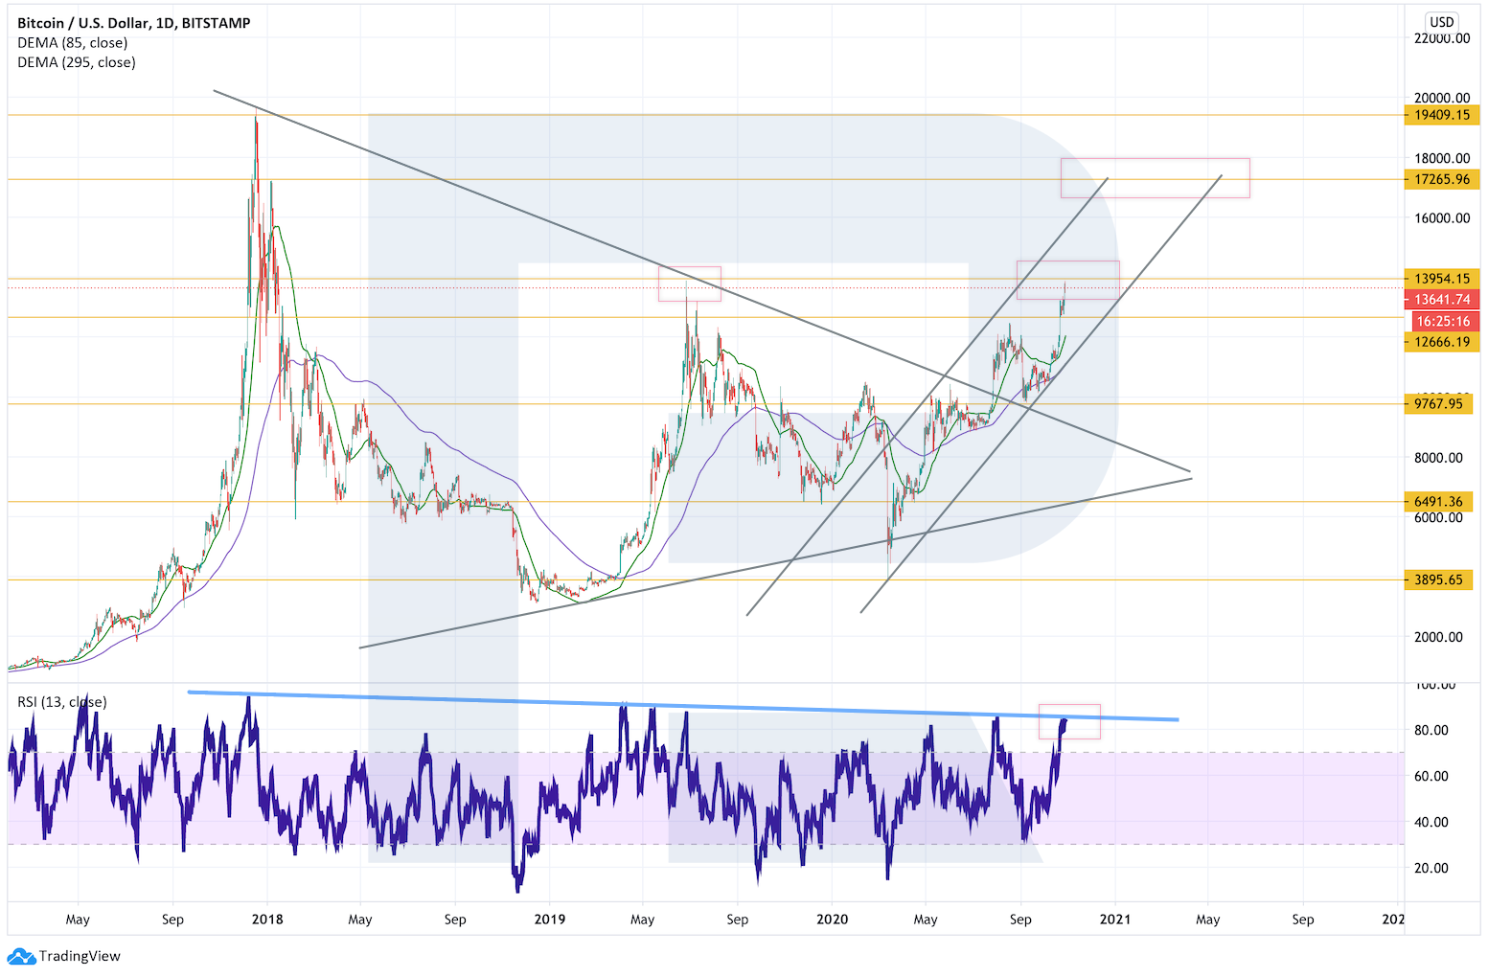Click the 3895.65 level price tag
This screenshot has height=977, width=1488.
pyautogui.click(x=1437, y=579)
